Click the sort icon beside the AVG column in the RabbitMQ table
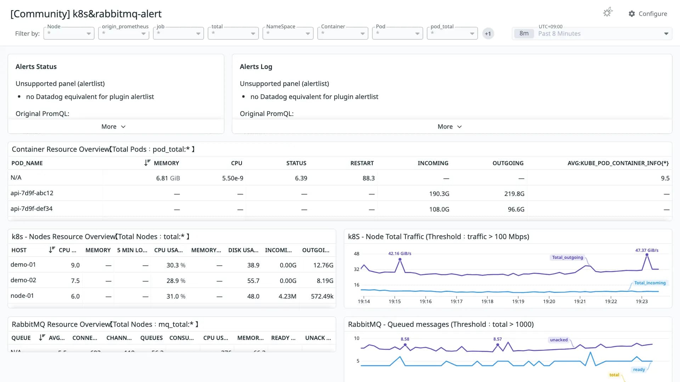The image size is (680, 382). 42,337
